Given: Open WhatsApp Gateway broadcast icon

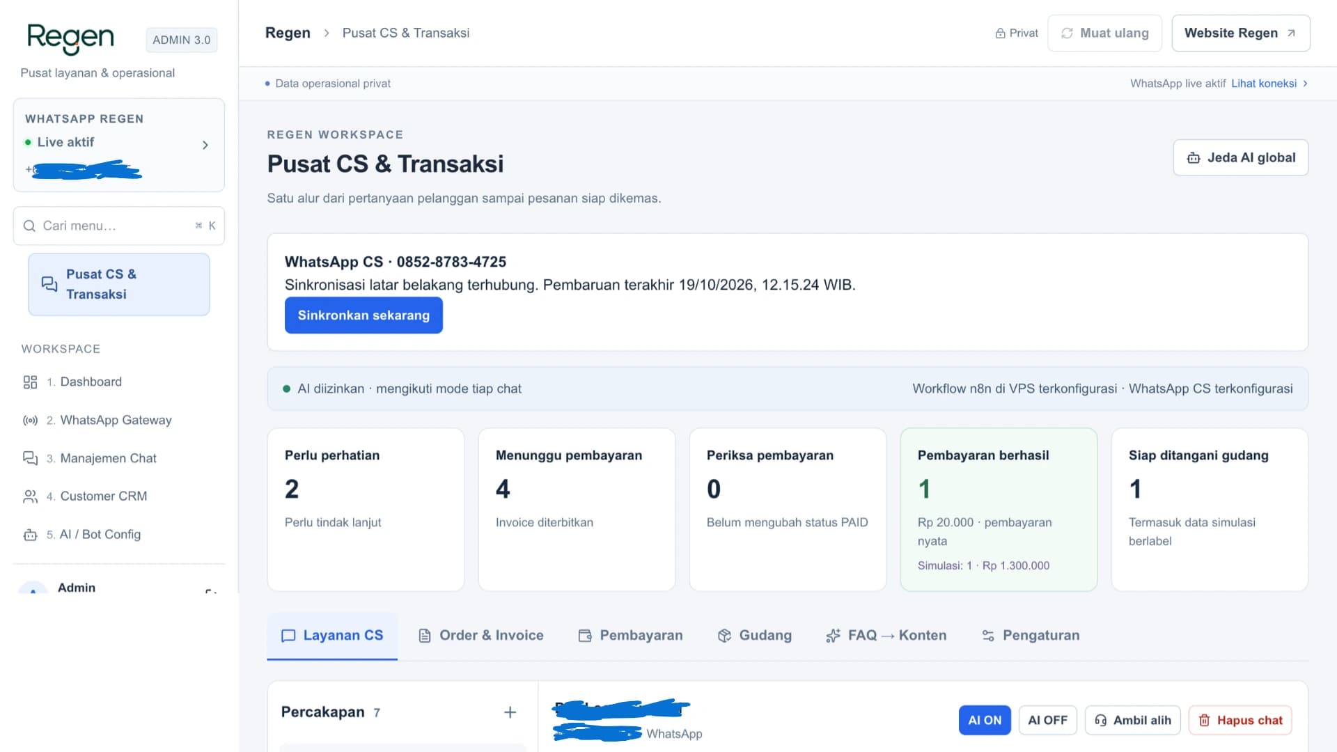Looking at the screenshot, I should click(30, 420).
